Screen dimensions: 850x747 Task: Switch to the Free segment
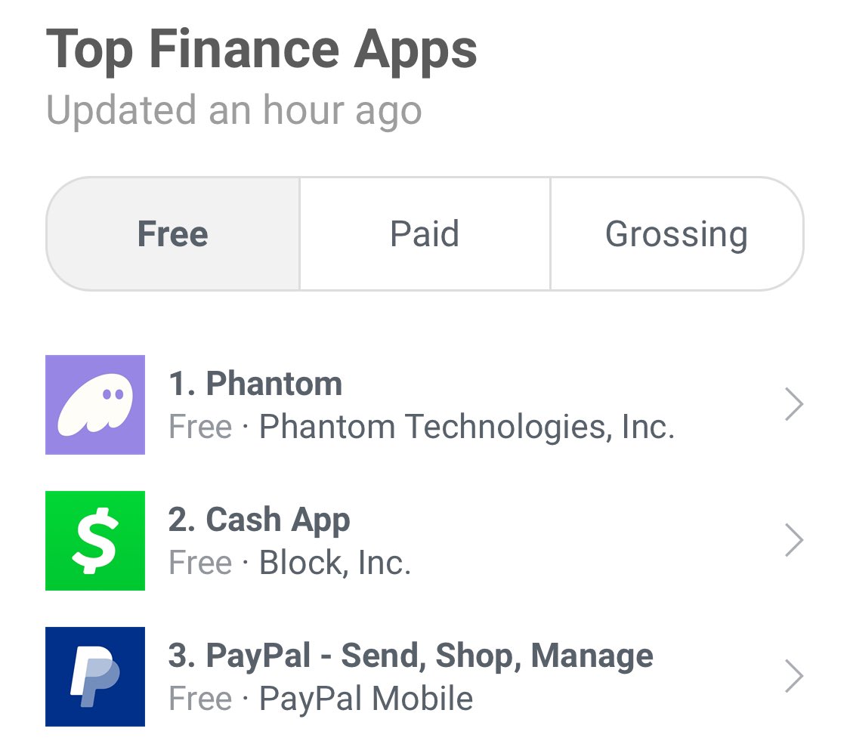173,233
